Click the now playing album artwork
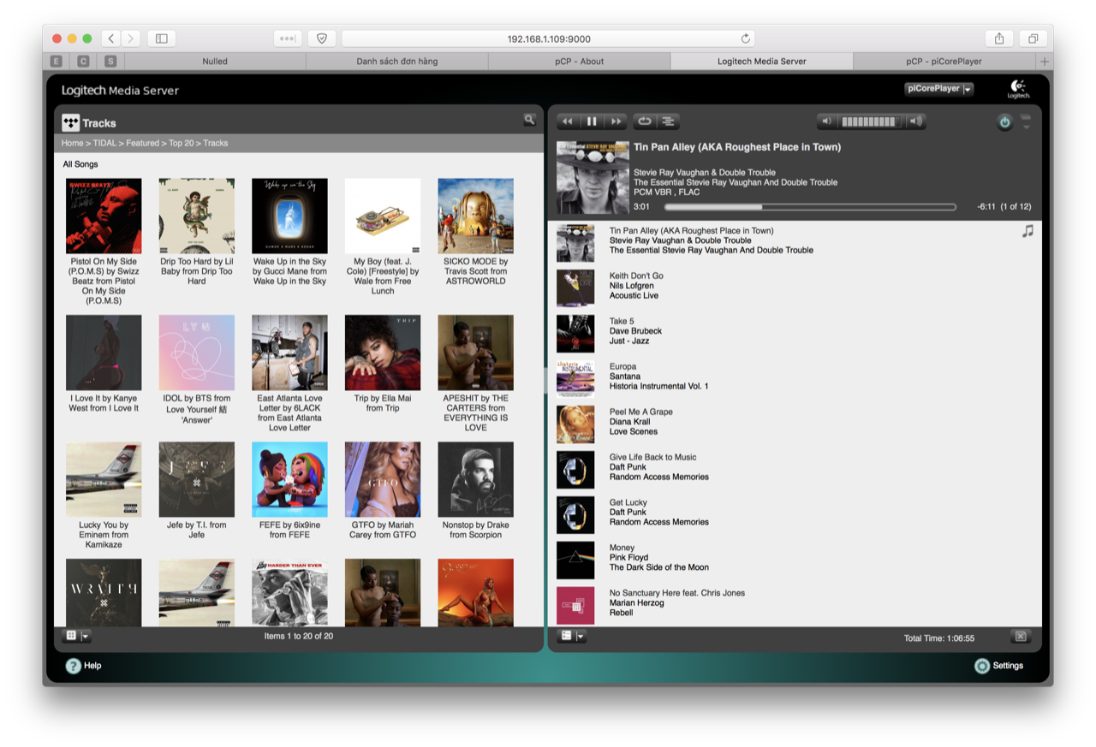The image size is (1096, 747). point(593,177)
